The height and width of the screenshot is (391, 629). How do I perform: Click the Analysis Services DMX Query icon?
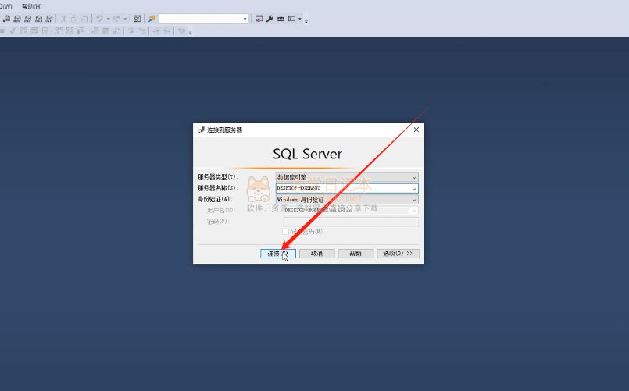point(27,19)
